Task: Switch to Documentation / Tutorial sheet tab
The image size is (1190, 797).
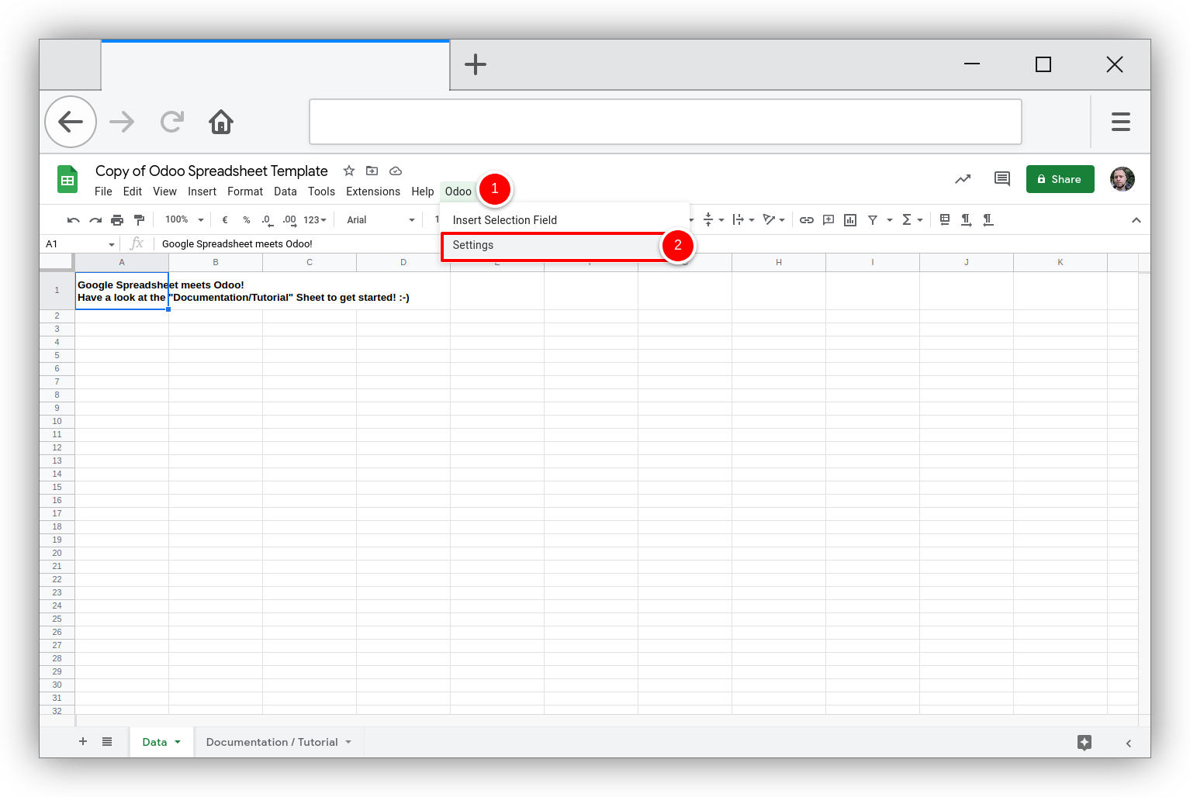Action: (272, 742)
